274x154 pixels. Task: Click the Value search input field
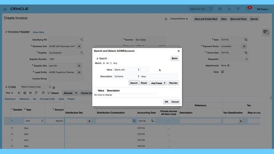pos(145,70)
